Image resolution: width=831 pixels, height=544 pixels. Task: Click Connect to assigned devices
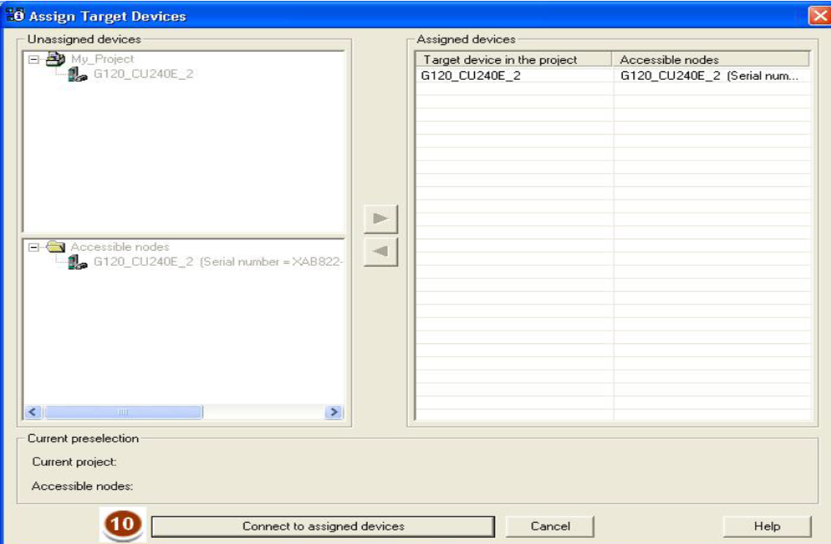tap(323, 526)
